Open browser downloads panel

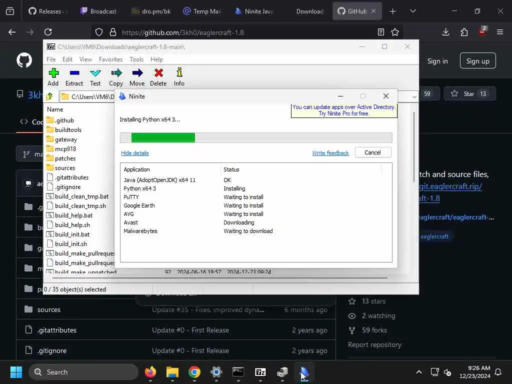(445, 32)
